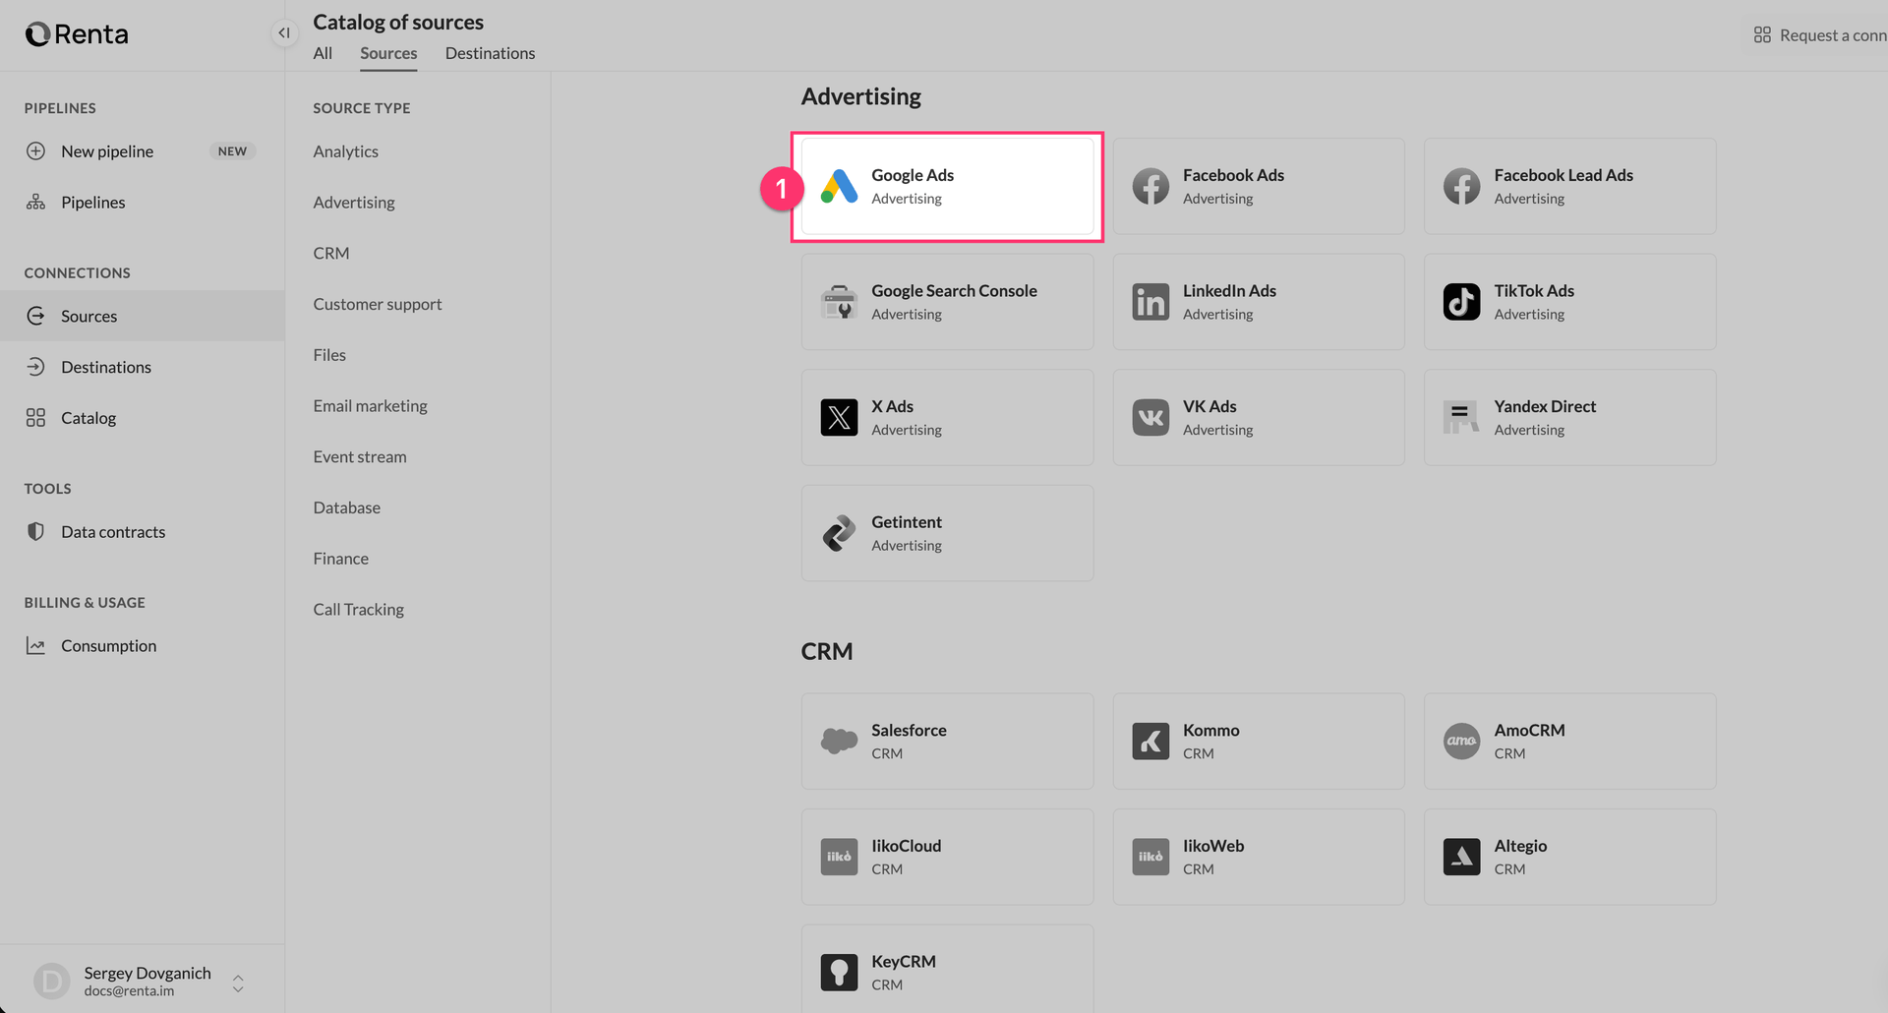
Task: Click the Google Ads logo icon
Action: coord(839,186)
